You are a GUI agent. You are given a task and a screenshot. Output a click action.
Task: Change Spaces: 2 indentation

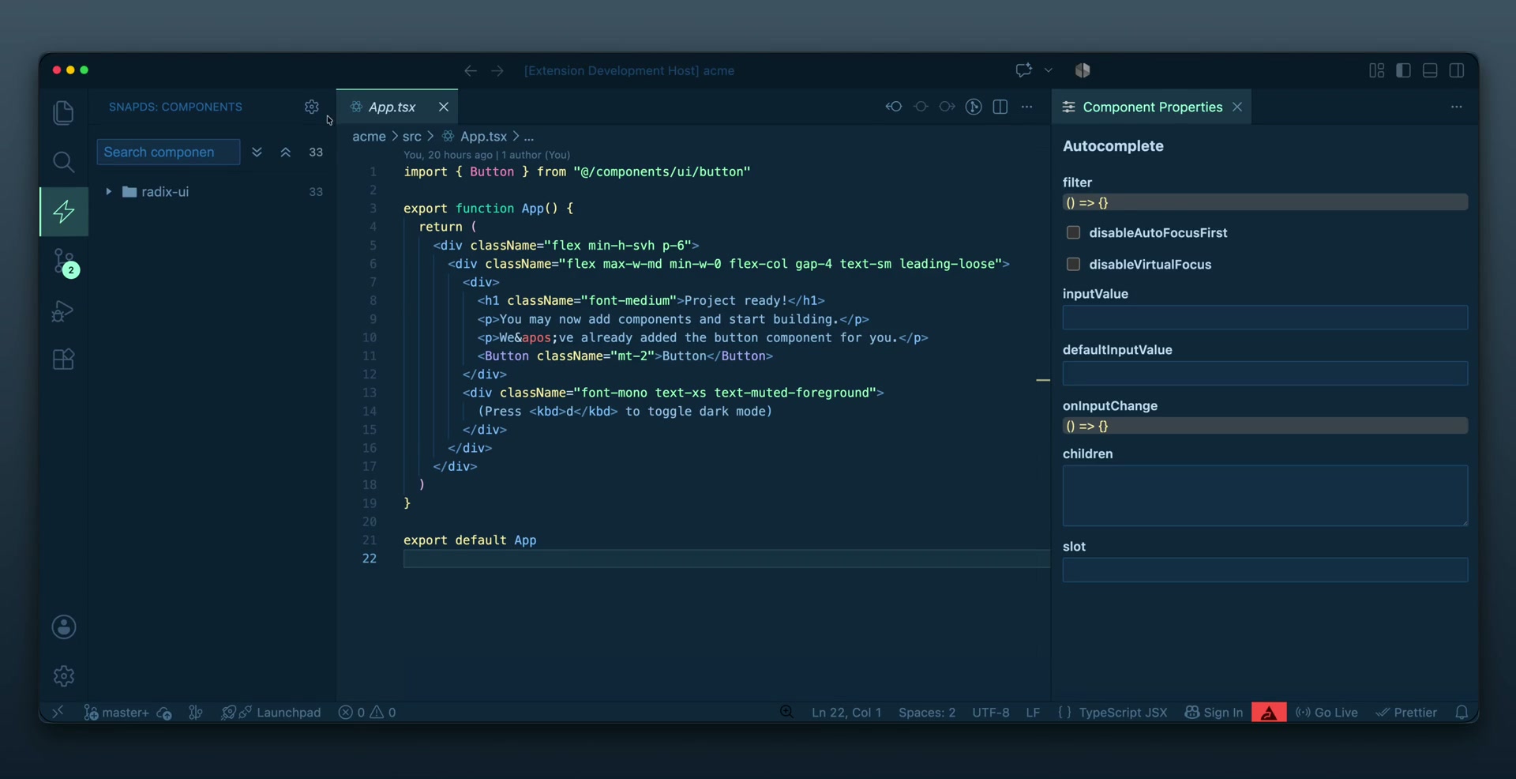click(x=927, y=712)
